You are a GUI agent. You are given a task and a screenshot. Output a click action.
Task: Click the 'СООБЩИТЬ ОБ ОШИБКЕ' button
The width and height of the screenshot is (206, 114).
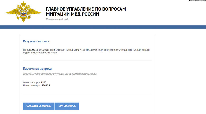click(39, 106)
